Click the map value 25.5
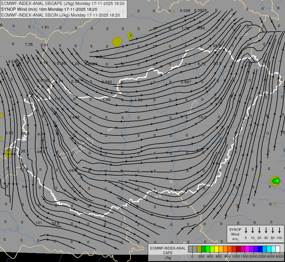The width and height of the screenshot is (285, 262). click(25, 133)
